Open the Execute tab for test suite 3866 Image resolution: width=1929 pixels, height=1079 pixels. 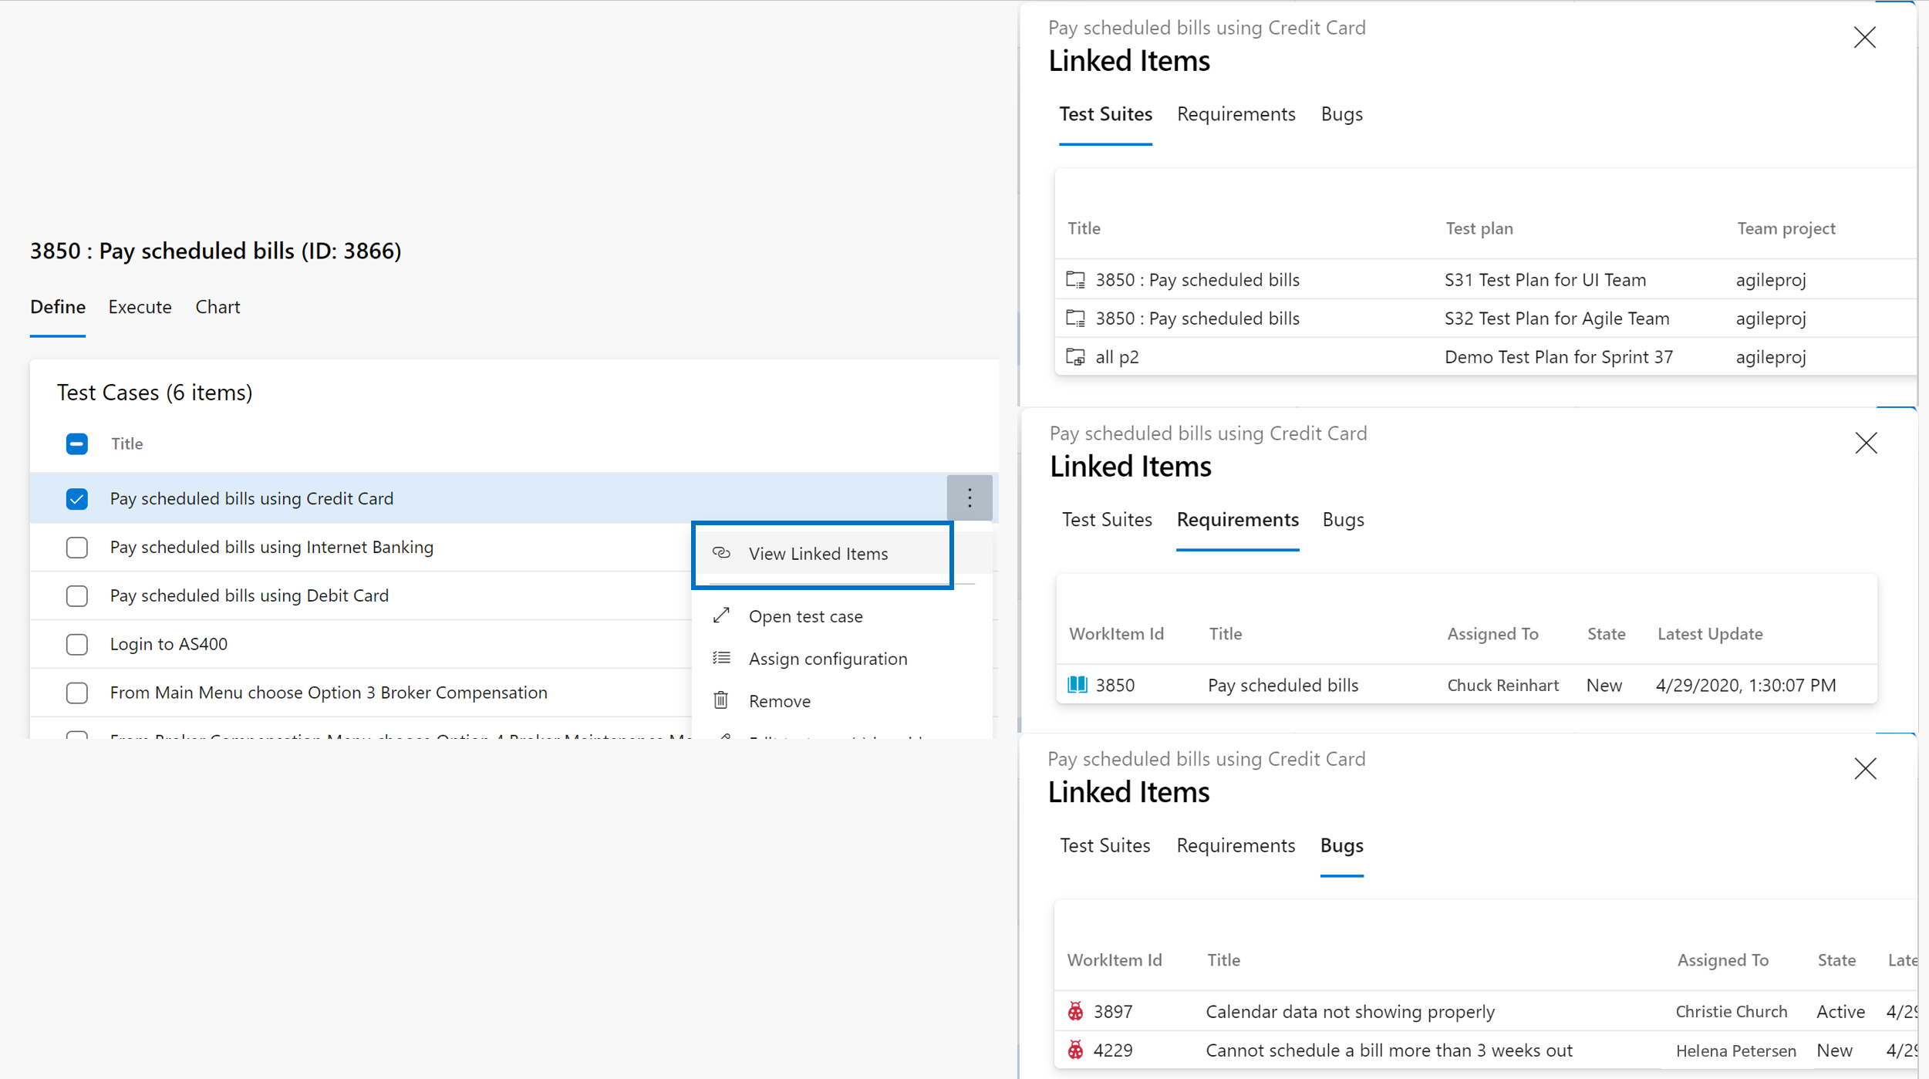point(139,306)
